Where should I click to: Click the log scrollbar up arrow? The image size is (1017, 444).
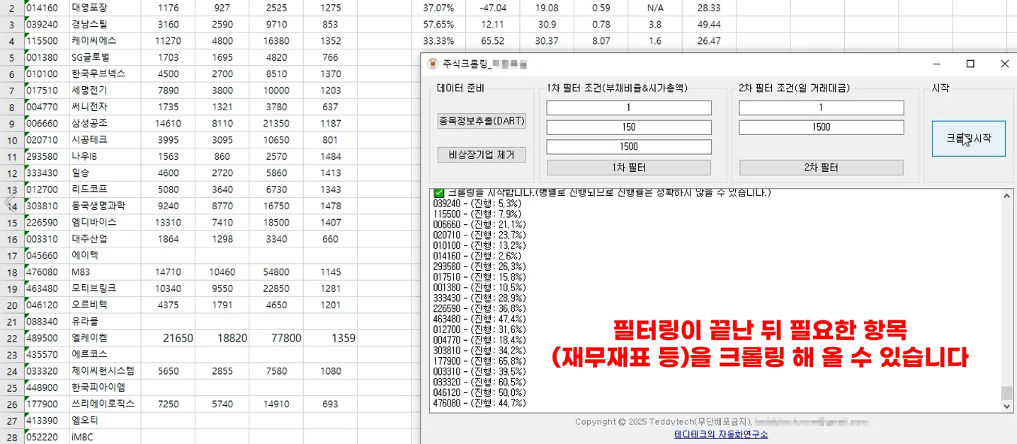(x=1007, y=196)
